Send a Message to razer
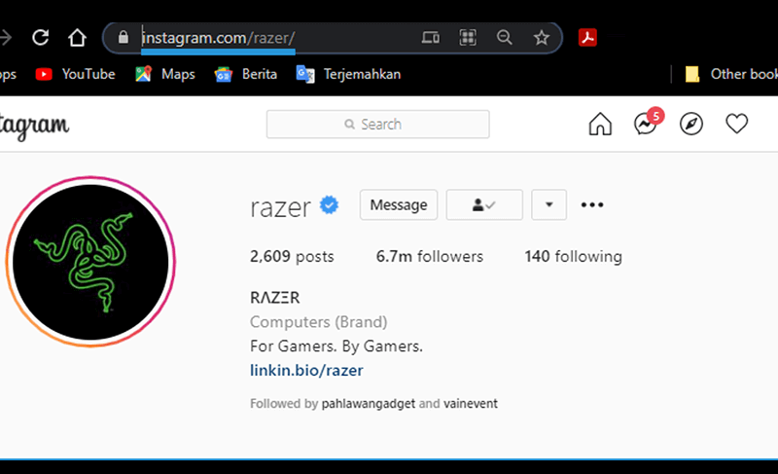This screenshot has height=474, width=778. tap(399, 204)
